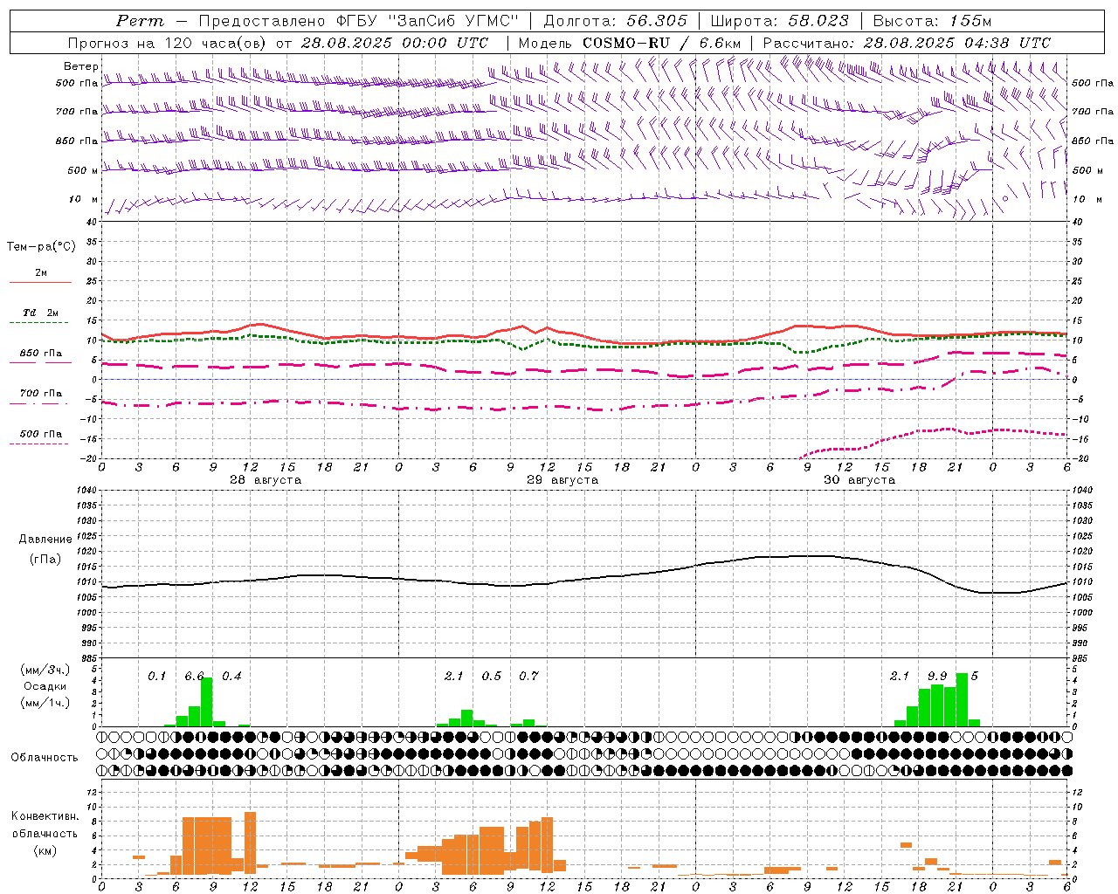Viewport: 1118px width, 894px height.
Task: Click the "Ветер" panel label
Action: [x=80, y=66]
